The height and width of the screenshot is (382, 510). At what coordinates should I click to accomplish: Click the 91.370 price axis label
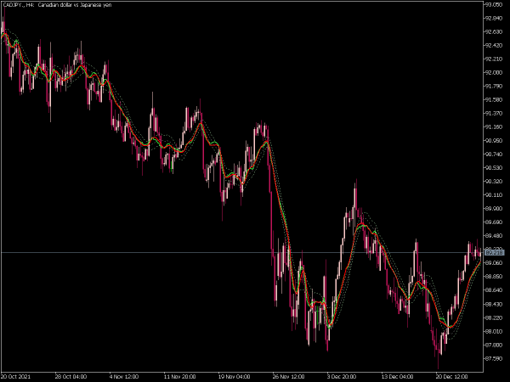click(494, 114)
